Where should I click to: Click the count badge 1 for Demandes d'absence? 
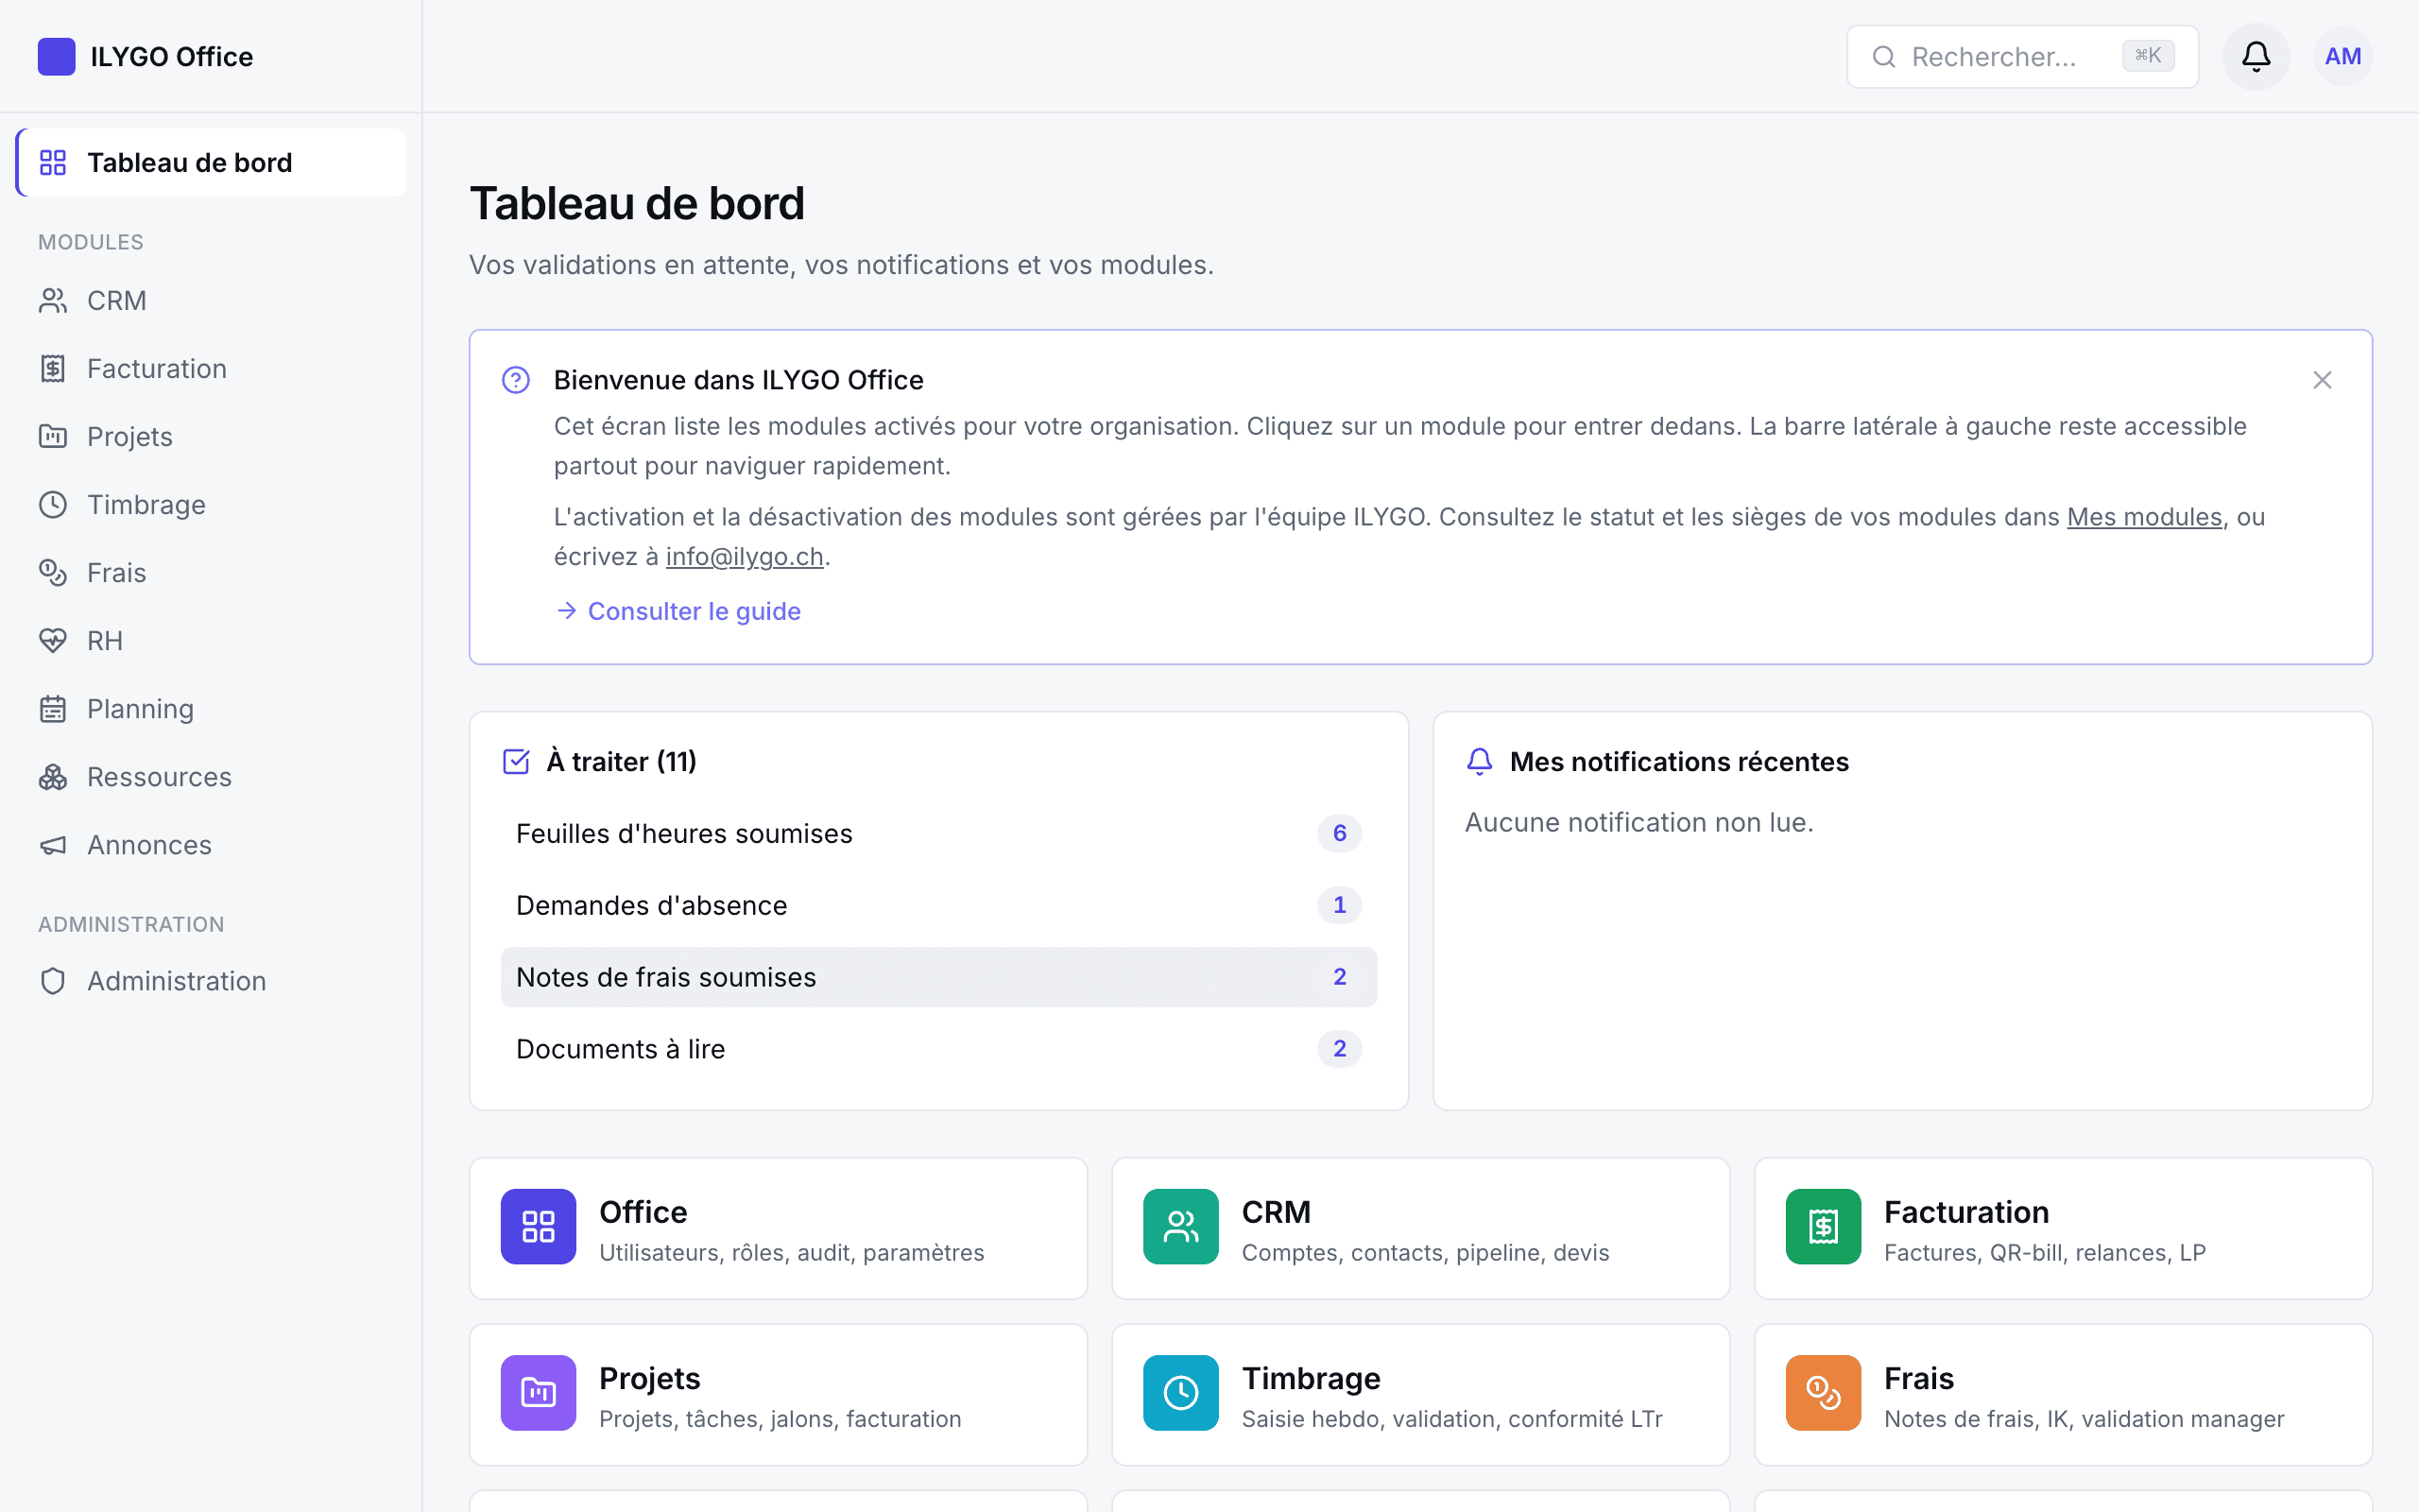(1340, 905)
